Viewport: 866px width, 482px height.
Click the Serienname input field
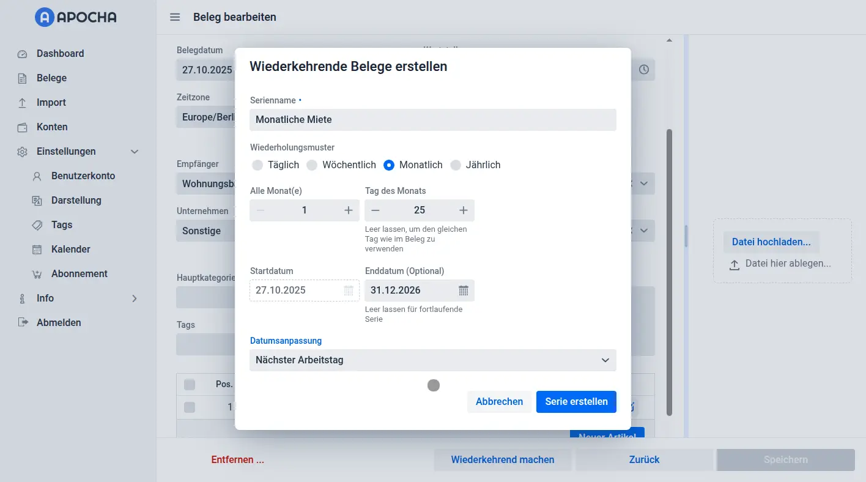tap(432, 120)
